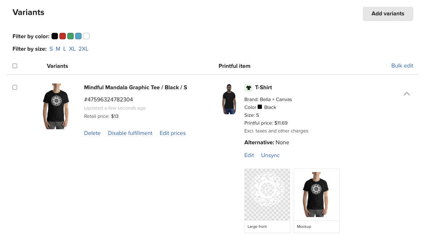Filter variants by red color

[x=63, y=36]
